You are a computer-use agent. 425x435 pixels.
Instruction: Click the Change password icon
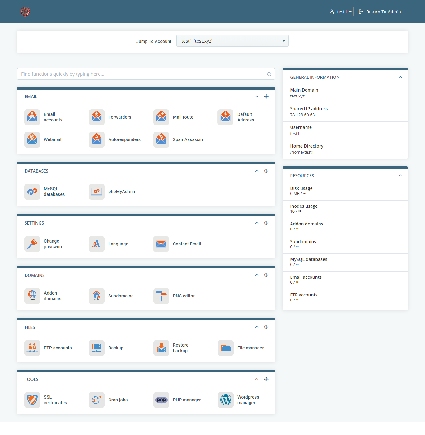[32, 244]
